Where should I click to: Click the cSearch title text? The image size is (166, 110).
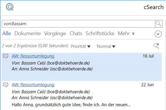pos(154,7)
